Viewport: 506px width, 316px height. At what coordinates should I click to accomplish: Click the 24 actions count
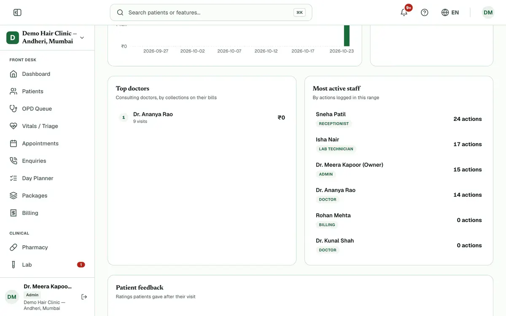[468, 119]
